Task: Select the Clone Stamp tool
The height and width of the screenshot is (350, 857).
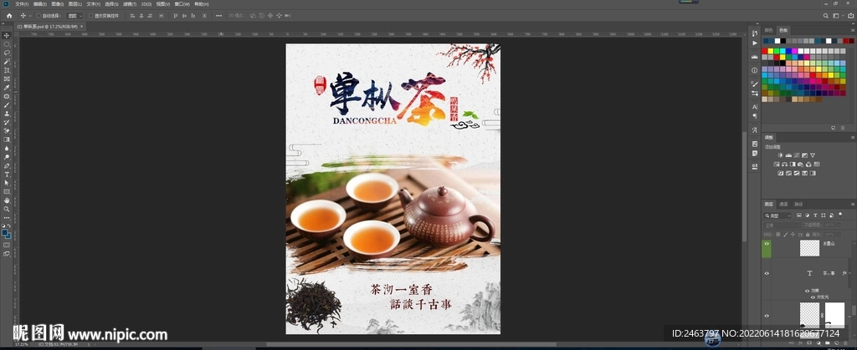Action: [8, 114]
